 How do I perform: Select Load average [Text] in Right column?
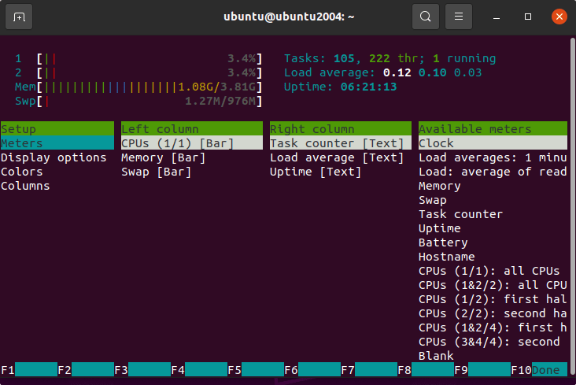tap(337, 157)
